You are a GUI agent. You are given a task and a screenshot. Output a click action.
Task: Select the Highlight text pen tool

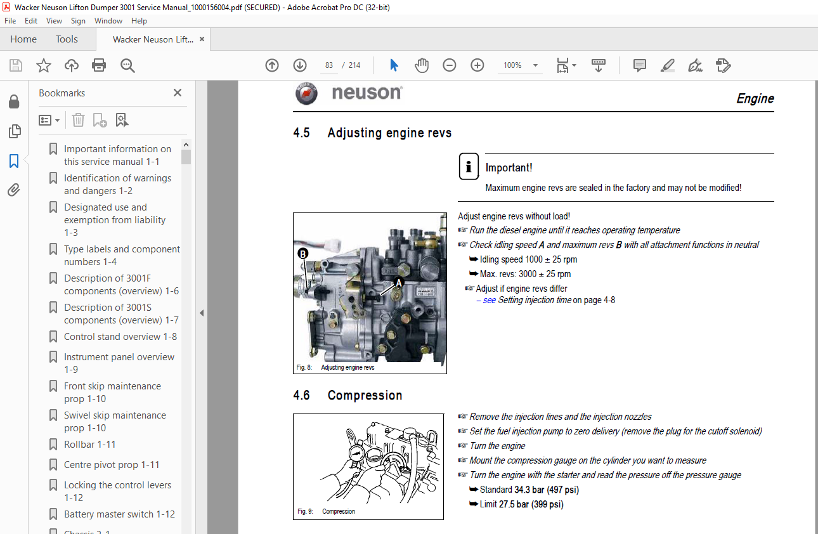[667, 65]
